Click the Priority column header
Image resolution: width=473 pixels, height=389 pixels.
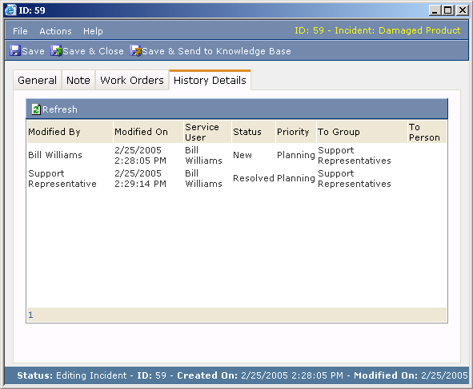point(293,132)
